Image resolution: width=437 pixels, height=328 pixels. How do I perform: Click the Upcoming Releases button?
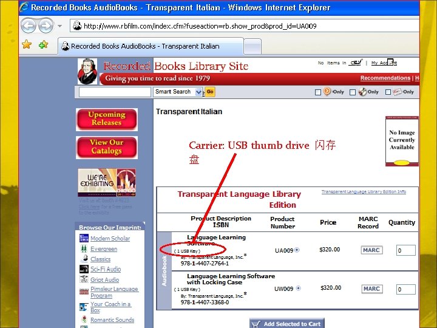[107, 119]
